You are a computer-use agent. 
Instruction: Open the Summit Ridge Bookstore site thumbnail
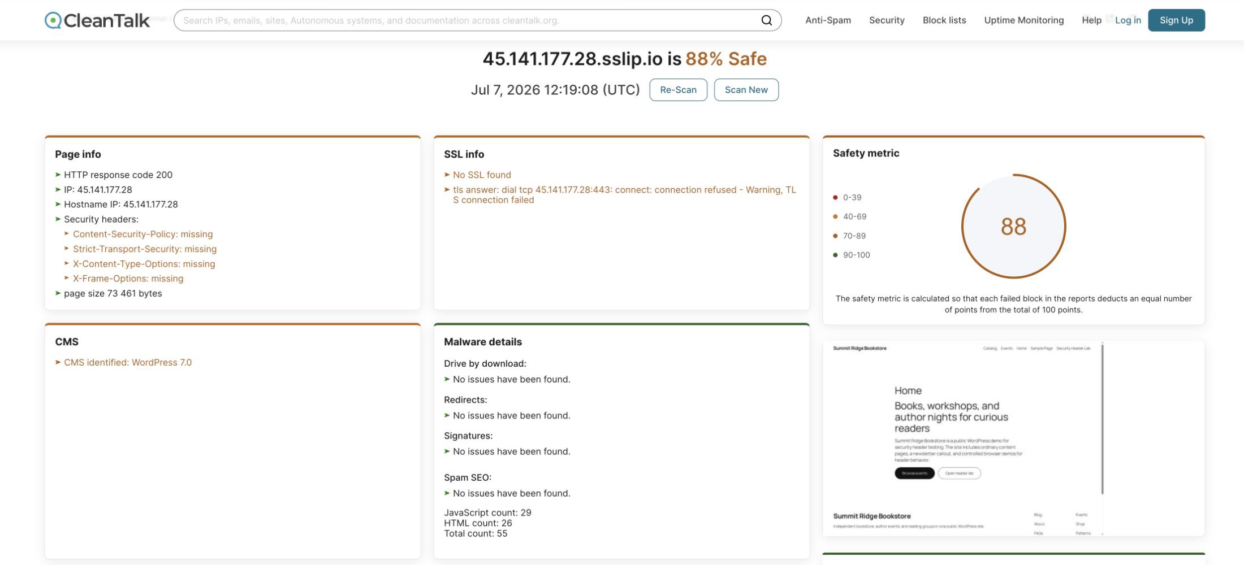pos(1013,438)
